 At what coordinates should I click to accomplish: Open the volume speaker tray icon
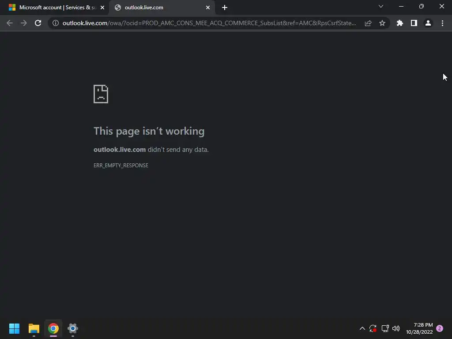pos(396,328)
